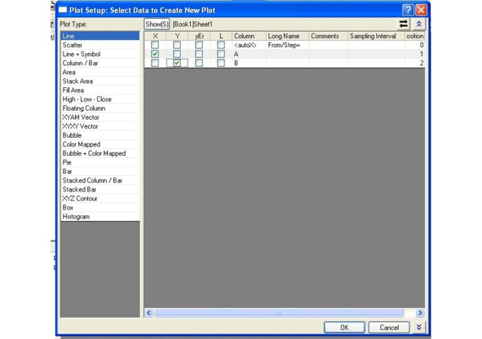Click the swap arrows icon beside Book1 Sheet1

point(404,24)
